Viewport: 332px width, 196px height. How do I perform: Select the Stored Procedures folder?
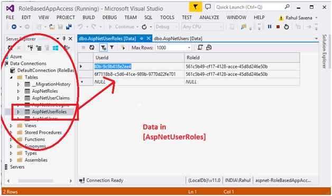click(43, 133)
